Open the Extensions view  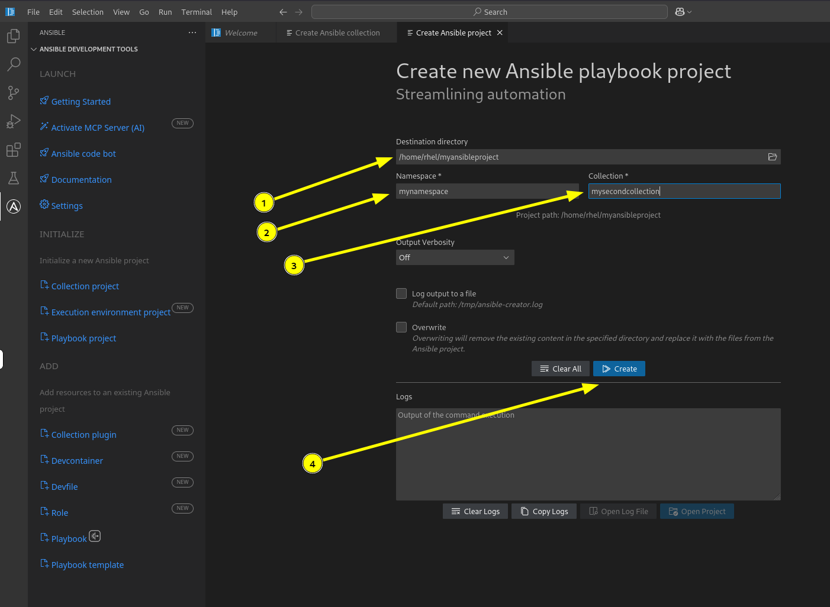[14, 150]
